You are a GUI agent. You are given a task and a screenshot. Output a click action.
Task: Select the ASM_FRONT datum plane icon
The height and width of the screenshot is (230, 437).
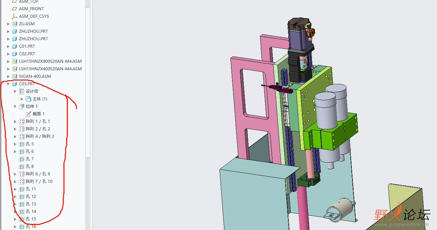pyautogui.click(x=15, y=9)
